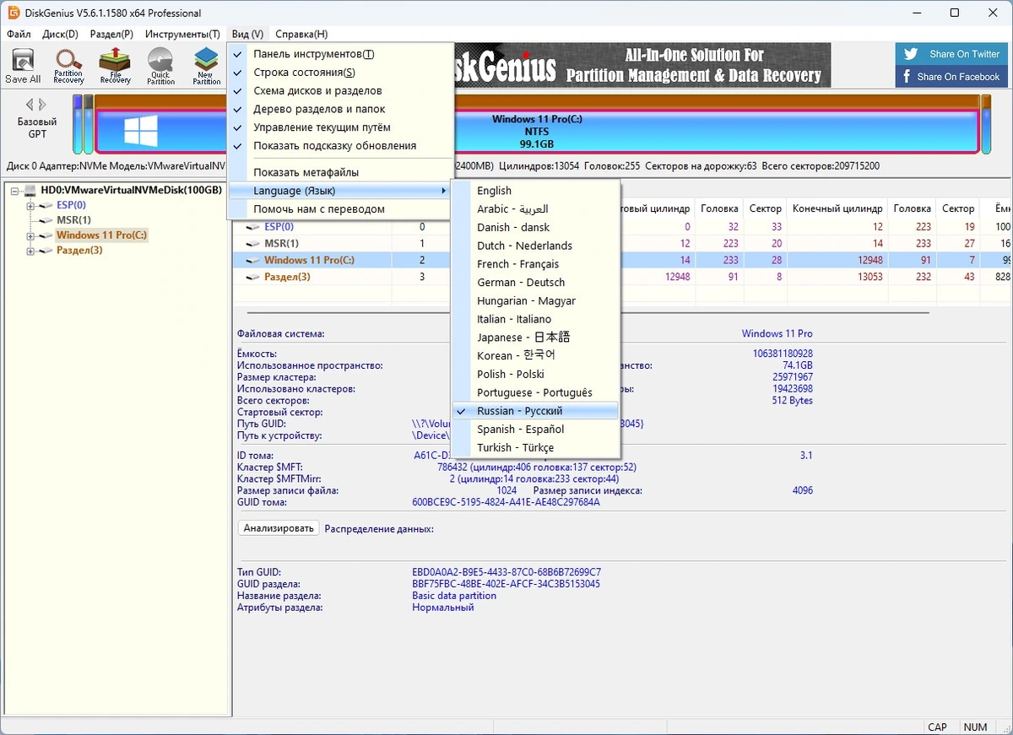Open the Раздел(P) menu

tap(111, 35)
